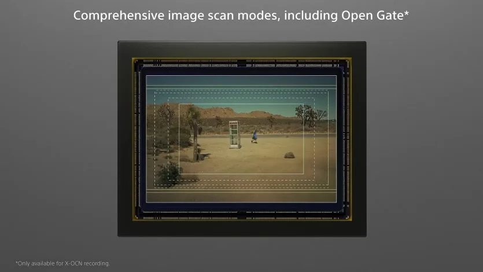
Task: Select the Joshua tree's shadow on the sand
Action: pyautogui.click(x=205, y=156)
